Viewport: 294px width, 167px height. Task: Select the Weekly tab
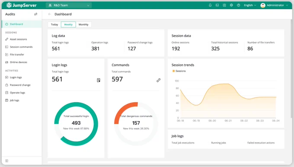pos(68,25)
